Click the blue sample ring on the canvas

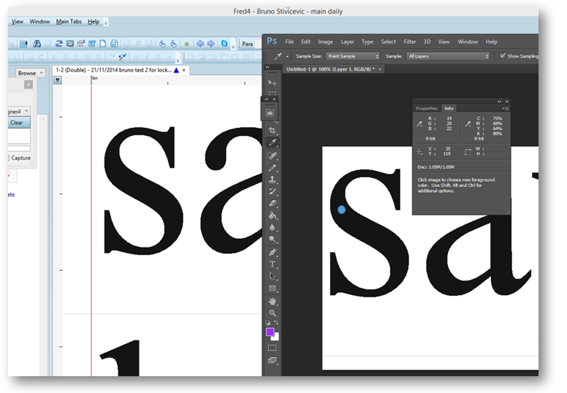point(341,210)
